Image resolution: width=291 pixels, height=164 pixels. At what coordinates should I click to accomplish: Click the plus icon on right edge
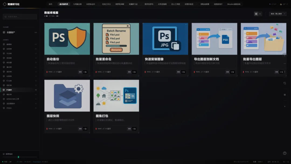click(x=285, y=107)
